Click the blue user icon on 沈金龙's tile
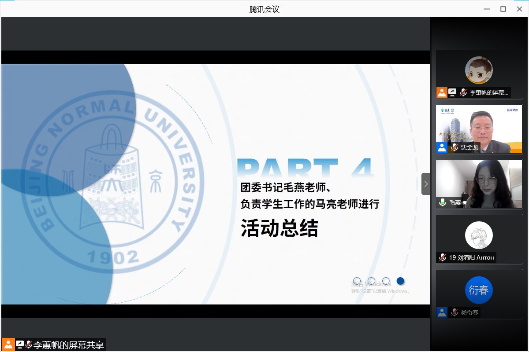529x352 pixels. tap(442, 148)
